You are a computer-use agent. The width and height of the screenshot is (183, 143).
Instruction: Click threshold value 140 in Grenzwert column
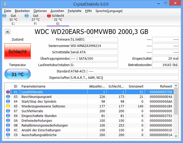[140, 106]
